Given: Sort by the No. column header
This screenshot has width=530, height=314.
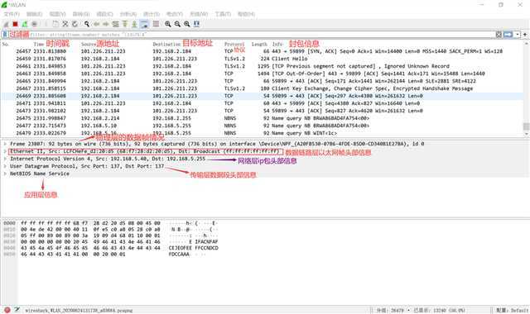Looking at the screenshot, I should 6,44.
